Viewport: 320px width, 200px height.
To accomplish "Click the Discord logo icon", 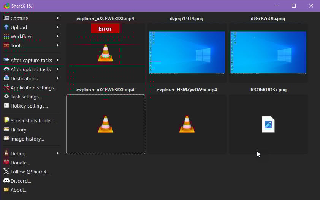I will pyautogui.click(x=6, y=180).
